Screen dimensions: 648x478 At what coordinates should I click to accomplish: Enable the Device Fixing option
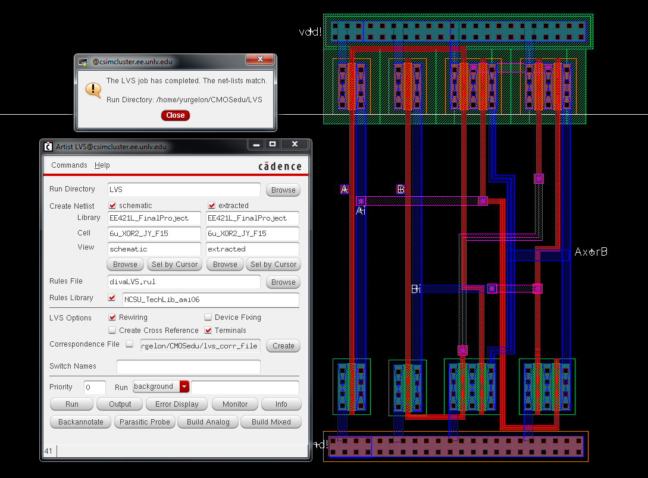coord(208,317)
